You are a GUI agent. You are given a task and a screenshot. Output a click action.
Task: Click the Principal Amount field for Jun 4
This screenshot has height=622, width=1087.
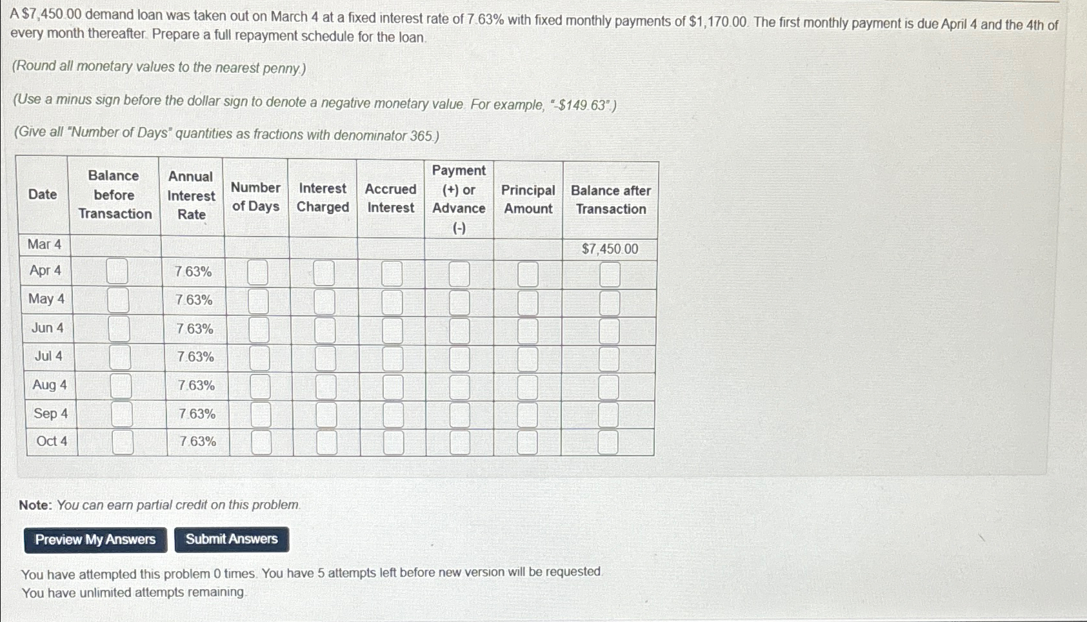528,329
